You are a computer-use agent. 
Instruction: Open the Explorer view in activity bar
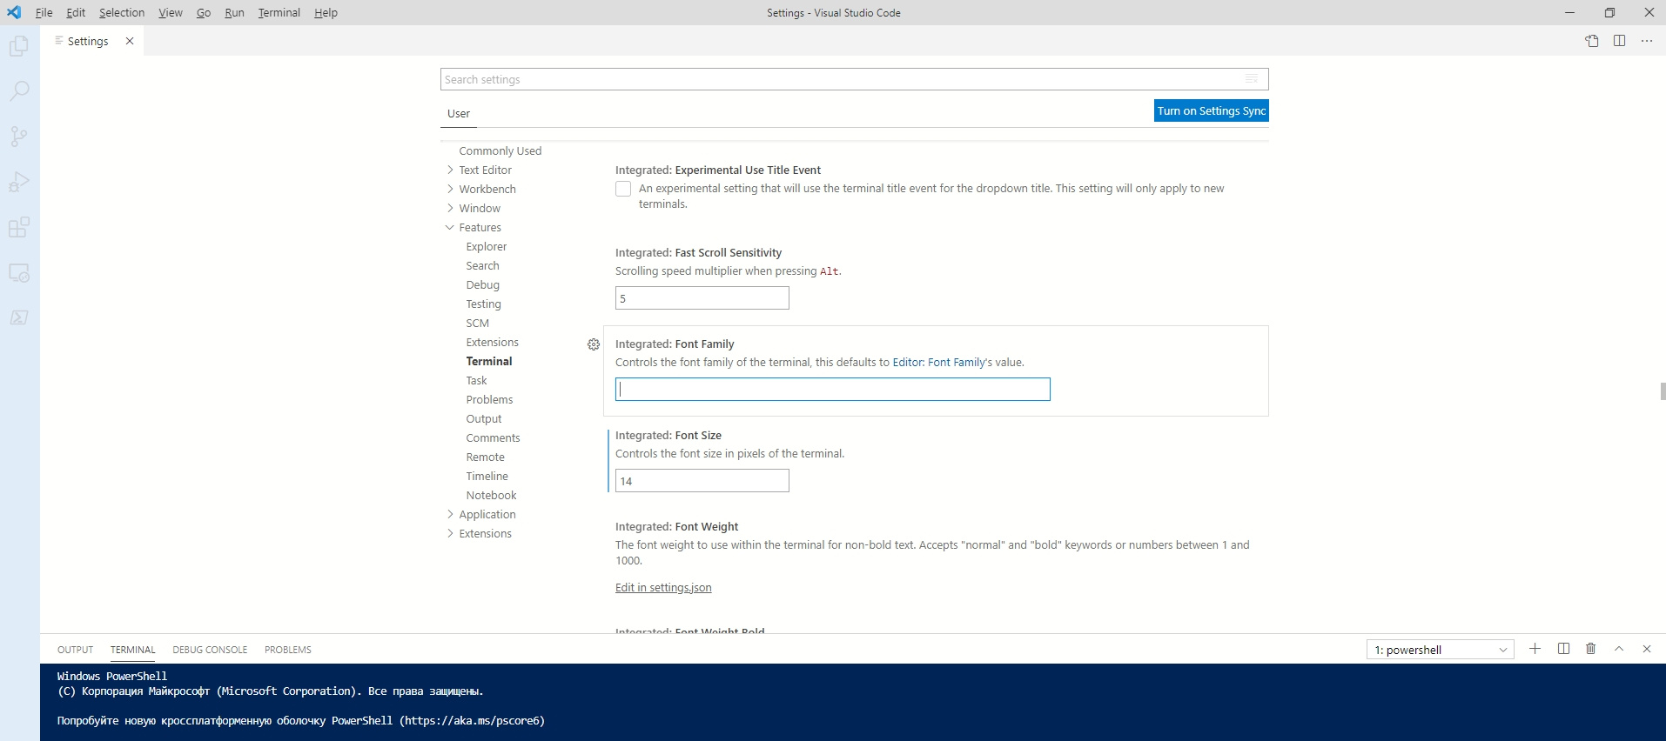(x=19, y=45)
